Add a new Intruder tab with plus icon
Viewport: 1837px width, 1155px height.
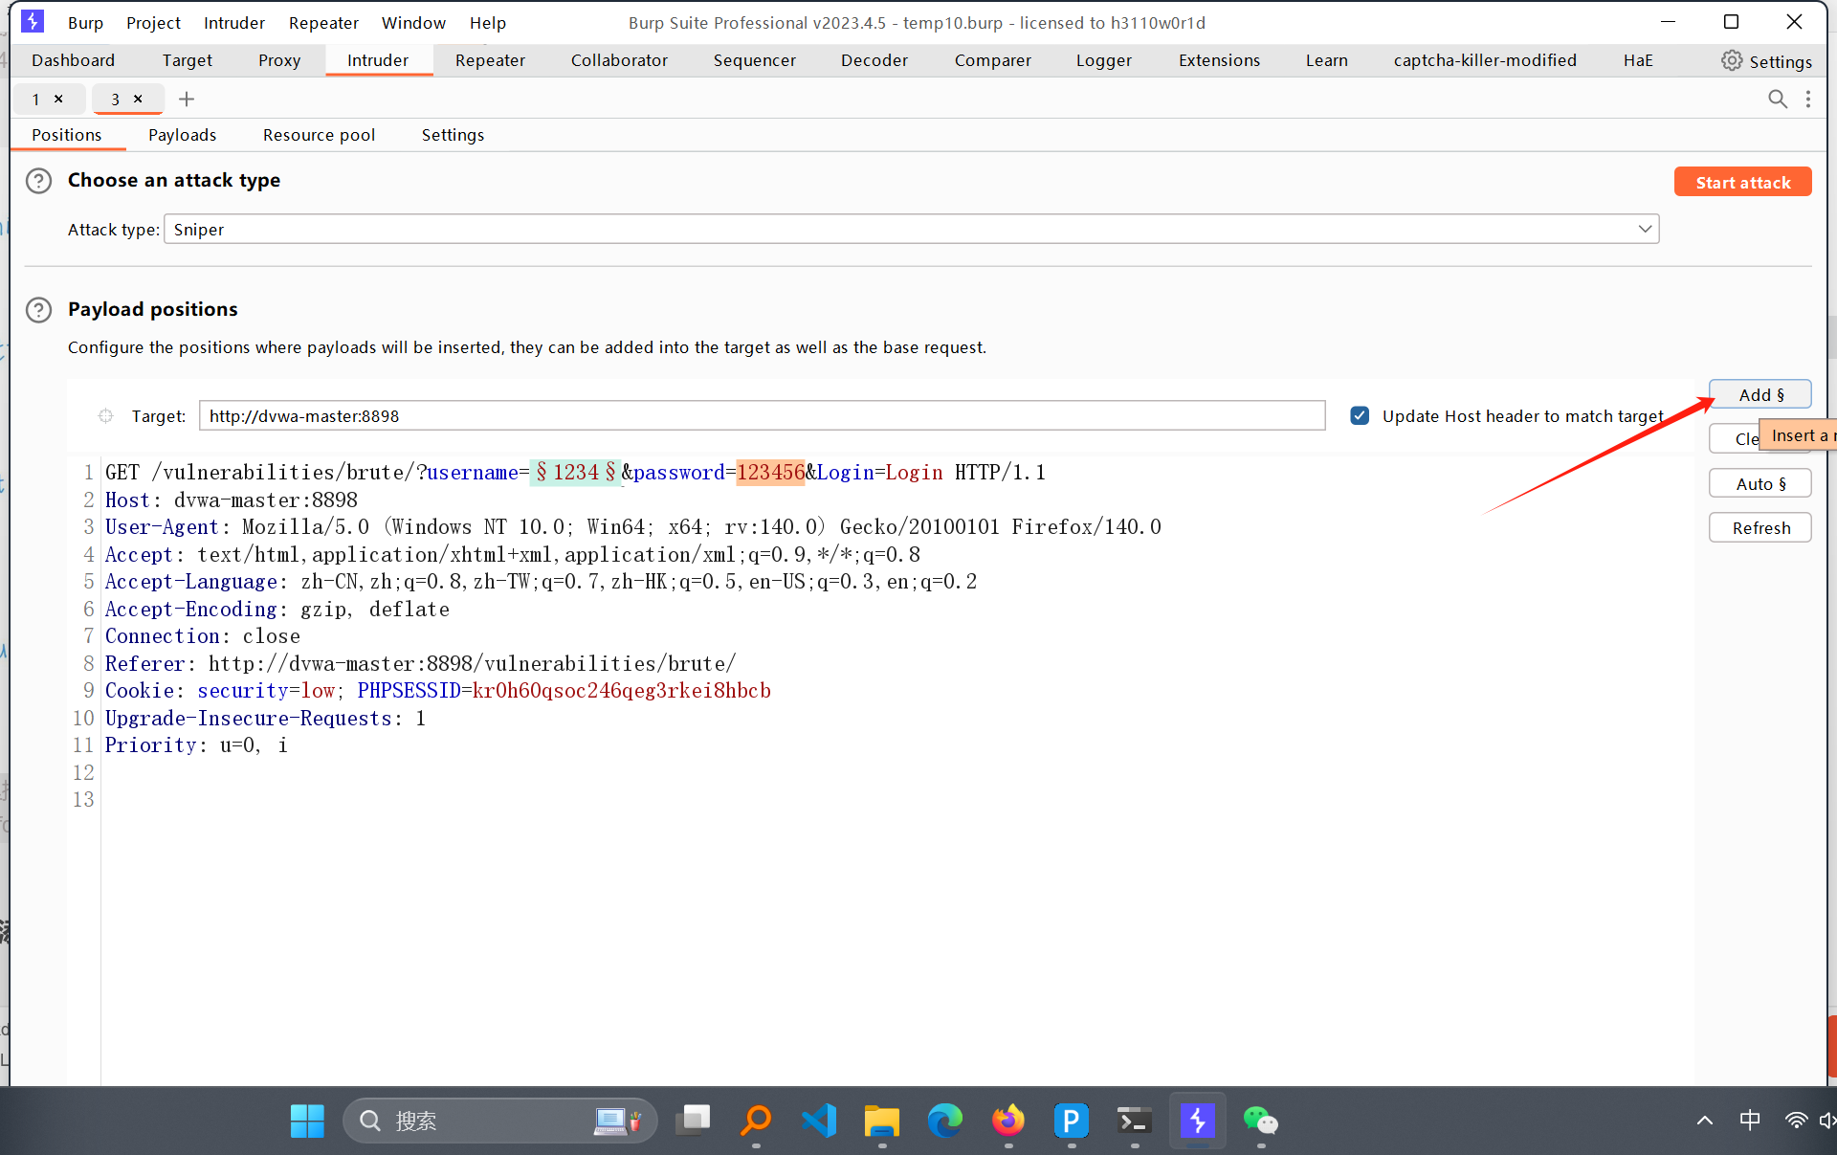pyautogui.click(x=187, y=99)
